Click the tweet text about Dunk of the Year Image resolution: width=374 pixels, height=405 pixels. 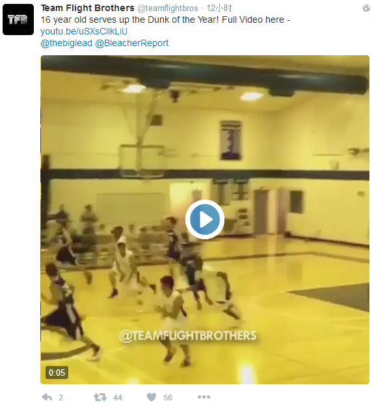click(165, 20)
